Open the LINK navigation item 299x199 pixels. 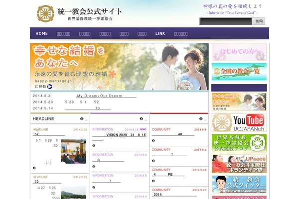coord(160,33)
